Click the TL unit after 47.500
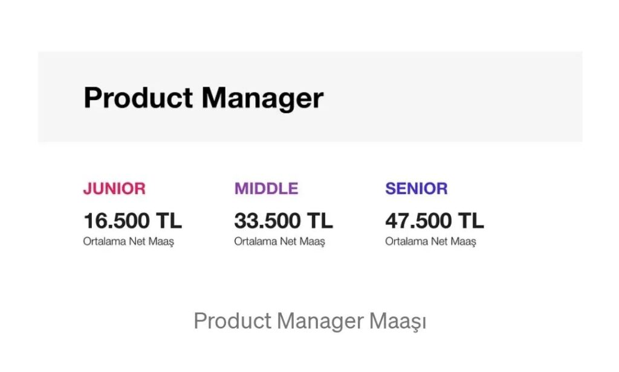This screenshot has height=372, width=619. coord(470,221)
